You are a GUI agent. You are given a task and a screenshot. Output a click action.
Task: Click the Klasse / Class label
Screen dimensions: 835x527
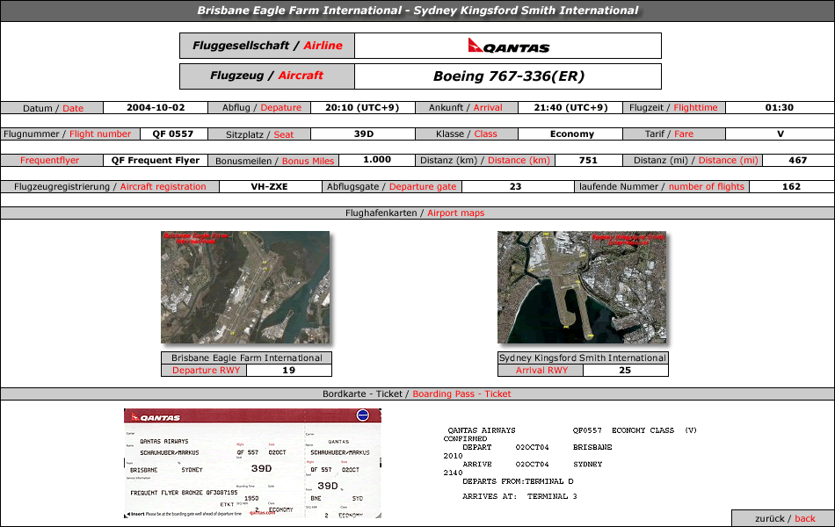pos(466,134)
